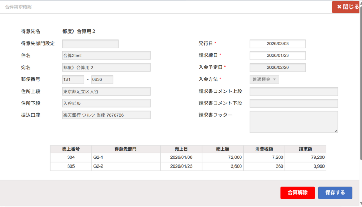Click the 売上額 column header

point(223,149)
